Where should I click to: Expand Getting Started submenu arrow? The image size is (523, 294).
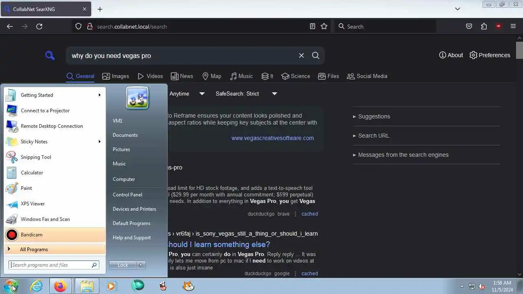coord(99,95)
